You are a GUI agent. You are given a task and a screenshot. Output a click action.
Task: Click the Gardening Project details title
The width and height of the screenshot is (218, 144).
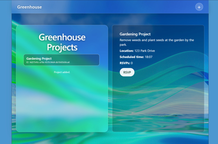click(135, 34)
